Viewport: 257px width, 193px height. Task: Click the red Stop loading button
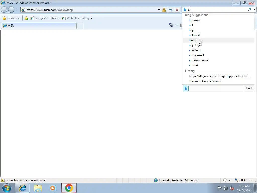click(x=177, y=10)
